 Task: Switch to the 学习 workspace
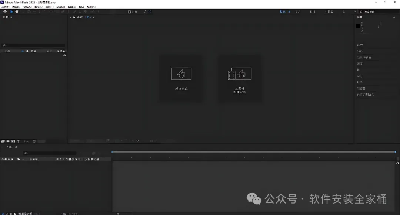pos(298,12)
